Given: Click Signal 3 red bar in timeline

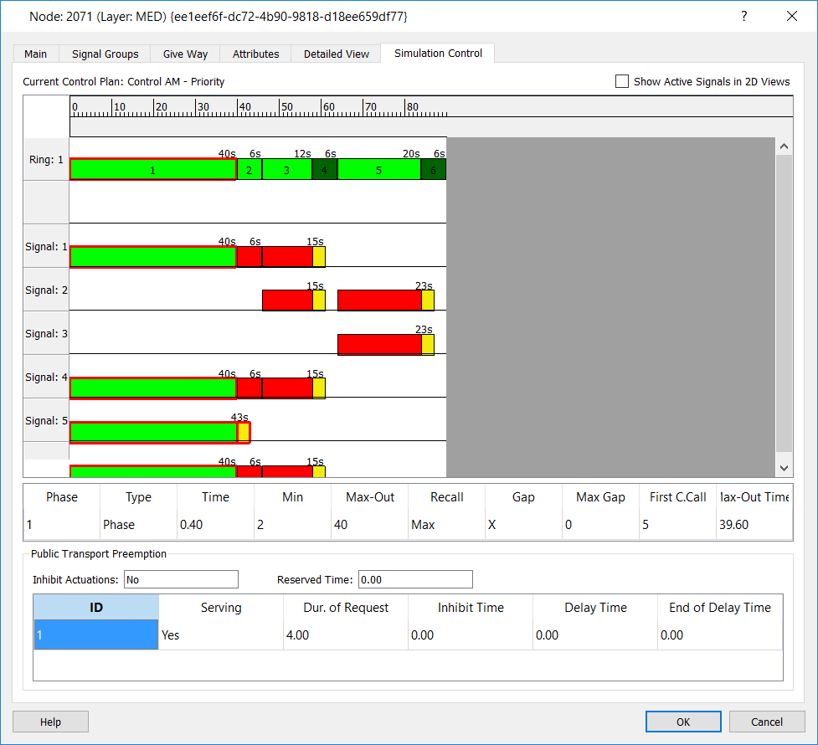Looking at the screenshot, I should [378, 344].
